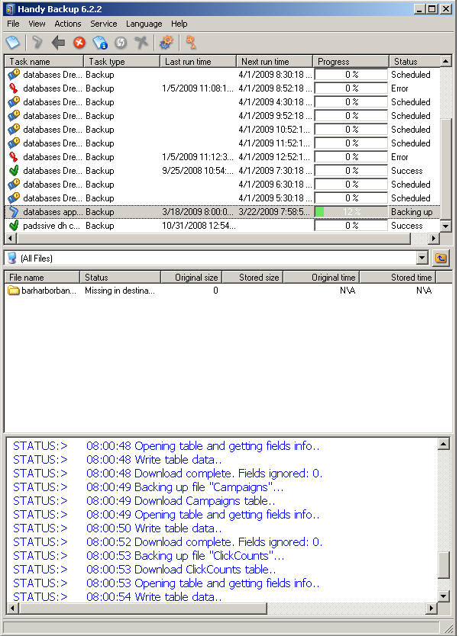459x636 pixels.
Task: Open the Service menu
Action: point(103,24)
